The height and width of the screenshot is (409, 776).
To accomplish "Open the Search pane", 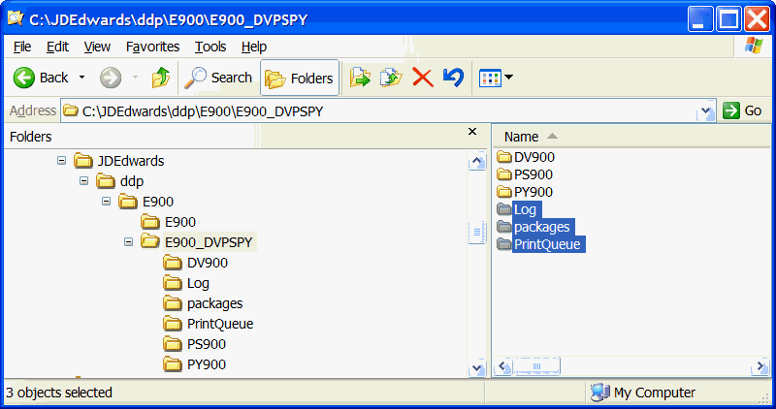I will 218,78.
